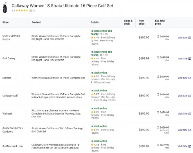The height and width of the screenshot is (153, 193).
Task: Click the Scheels estimated total info icon
Action: pyautogui.click(x=158, y=76)
